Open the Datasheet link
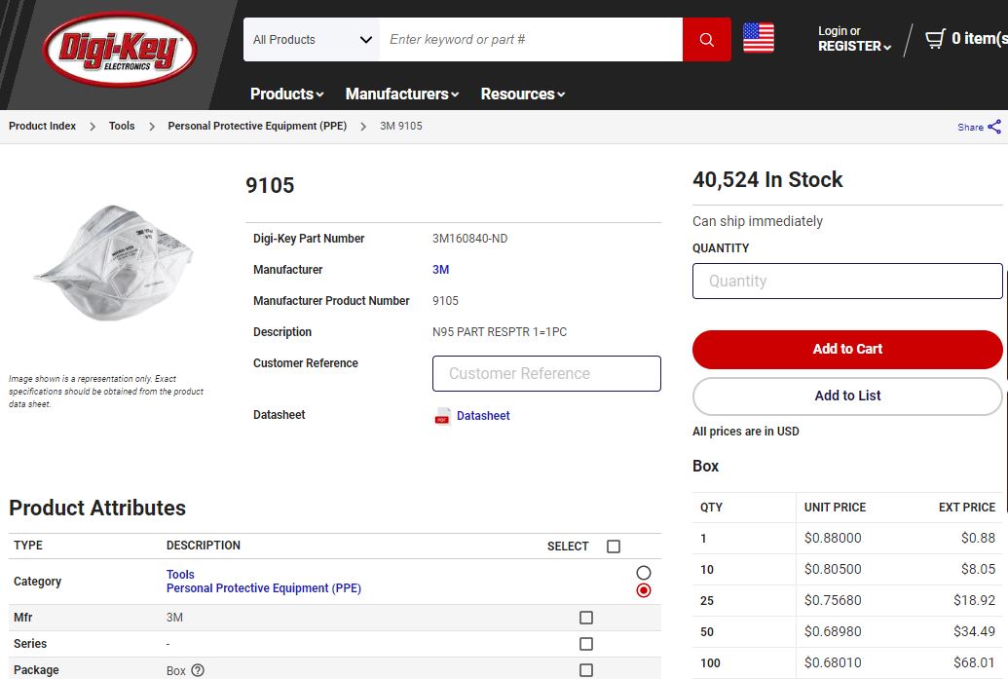Screen dimensions: 1008x679 point(483,416)
